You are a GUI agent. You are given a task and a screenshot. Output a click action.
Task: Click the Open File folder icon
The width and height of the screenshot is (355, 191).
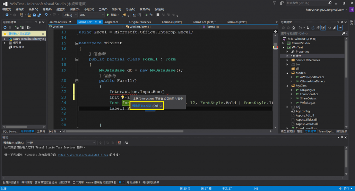pos(29,15)
